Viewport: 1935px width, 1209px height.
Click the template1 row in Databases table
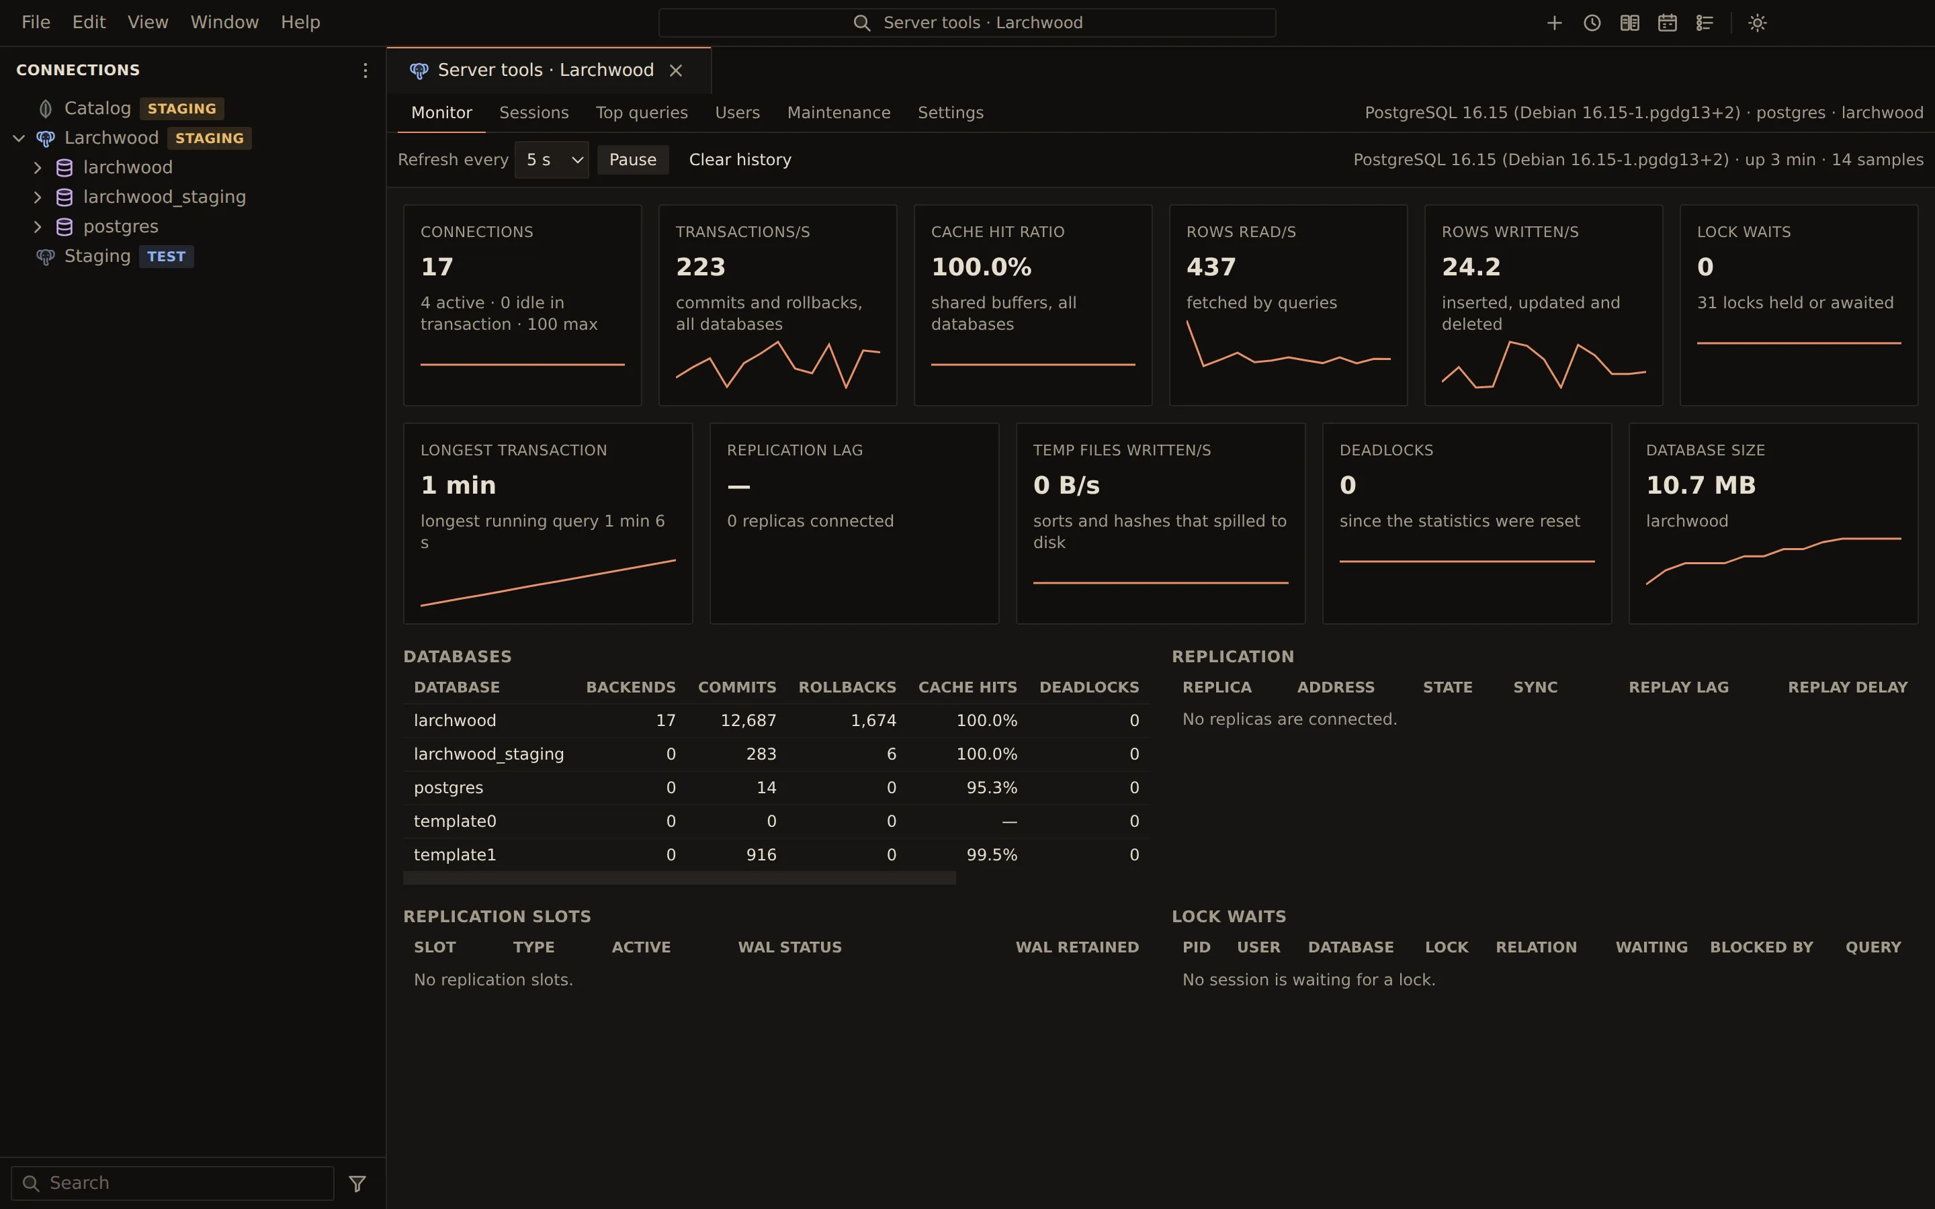[777, 855]
